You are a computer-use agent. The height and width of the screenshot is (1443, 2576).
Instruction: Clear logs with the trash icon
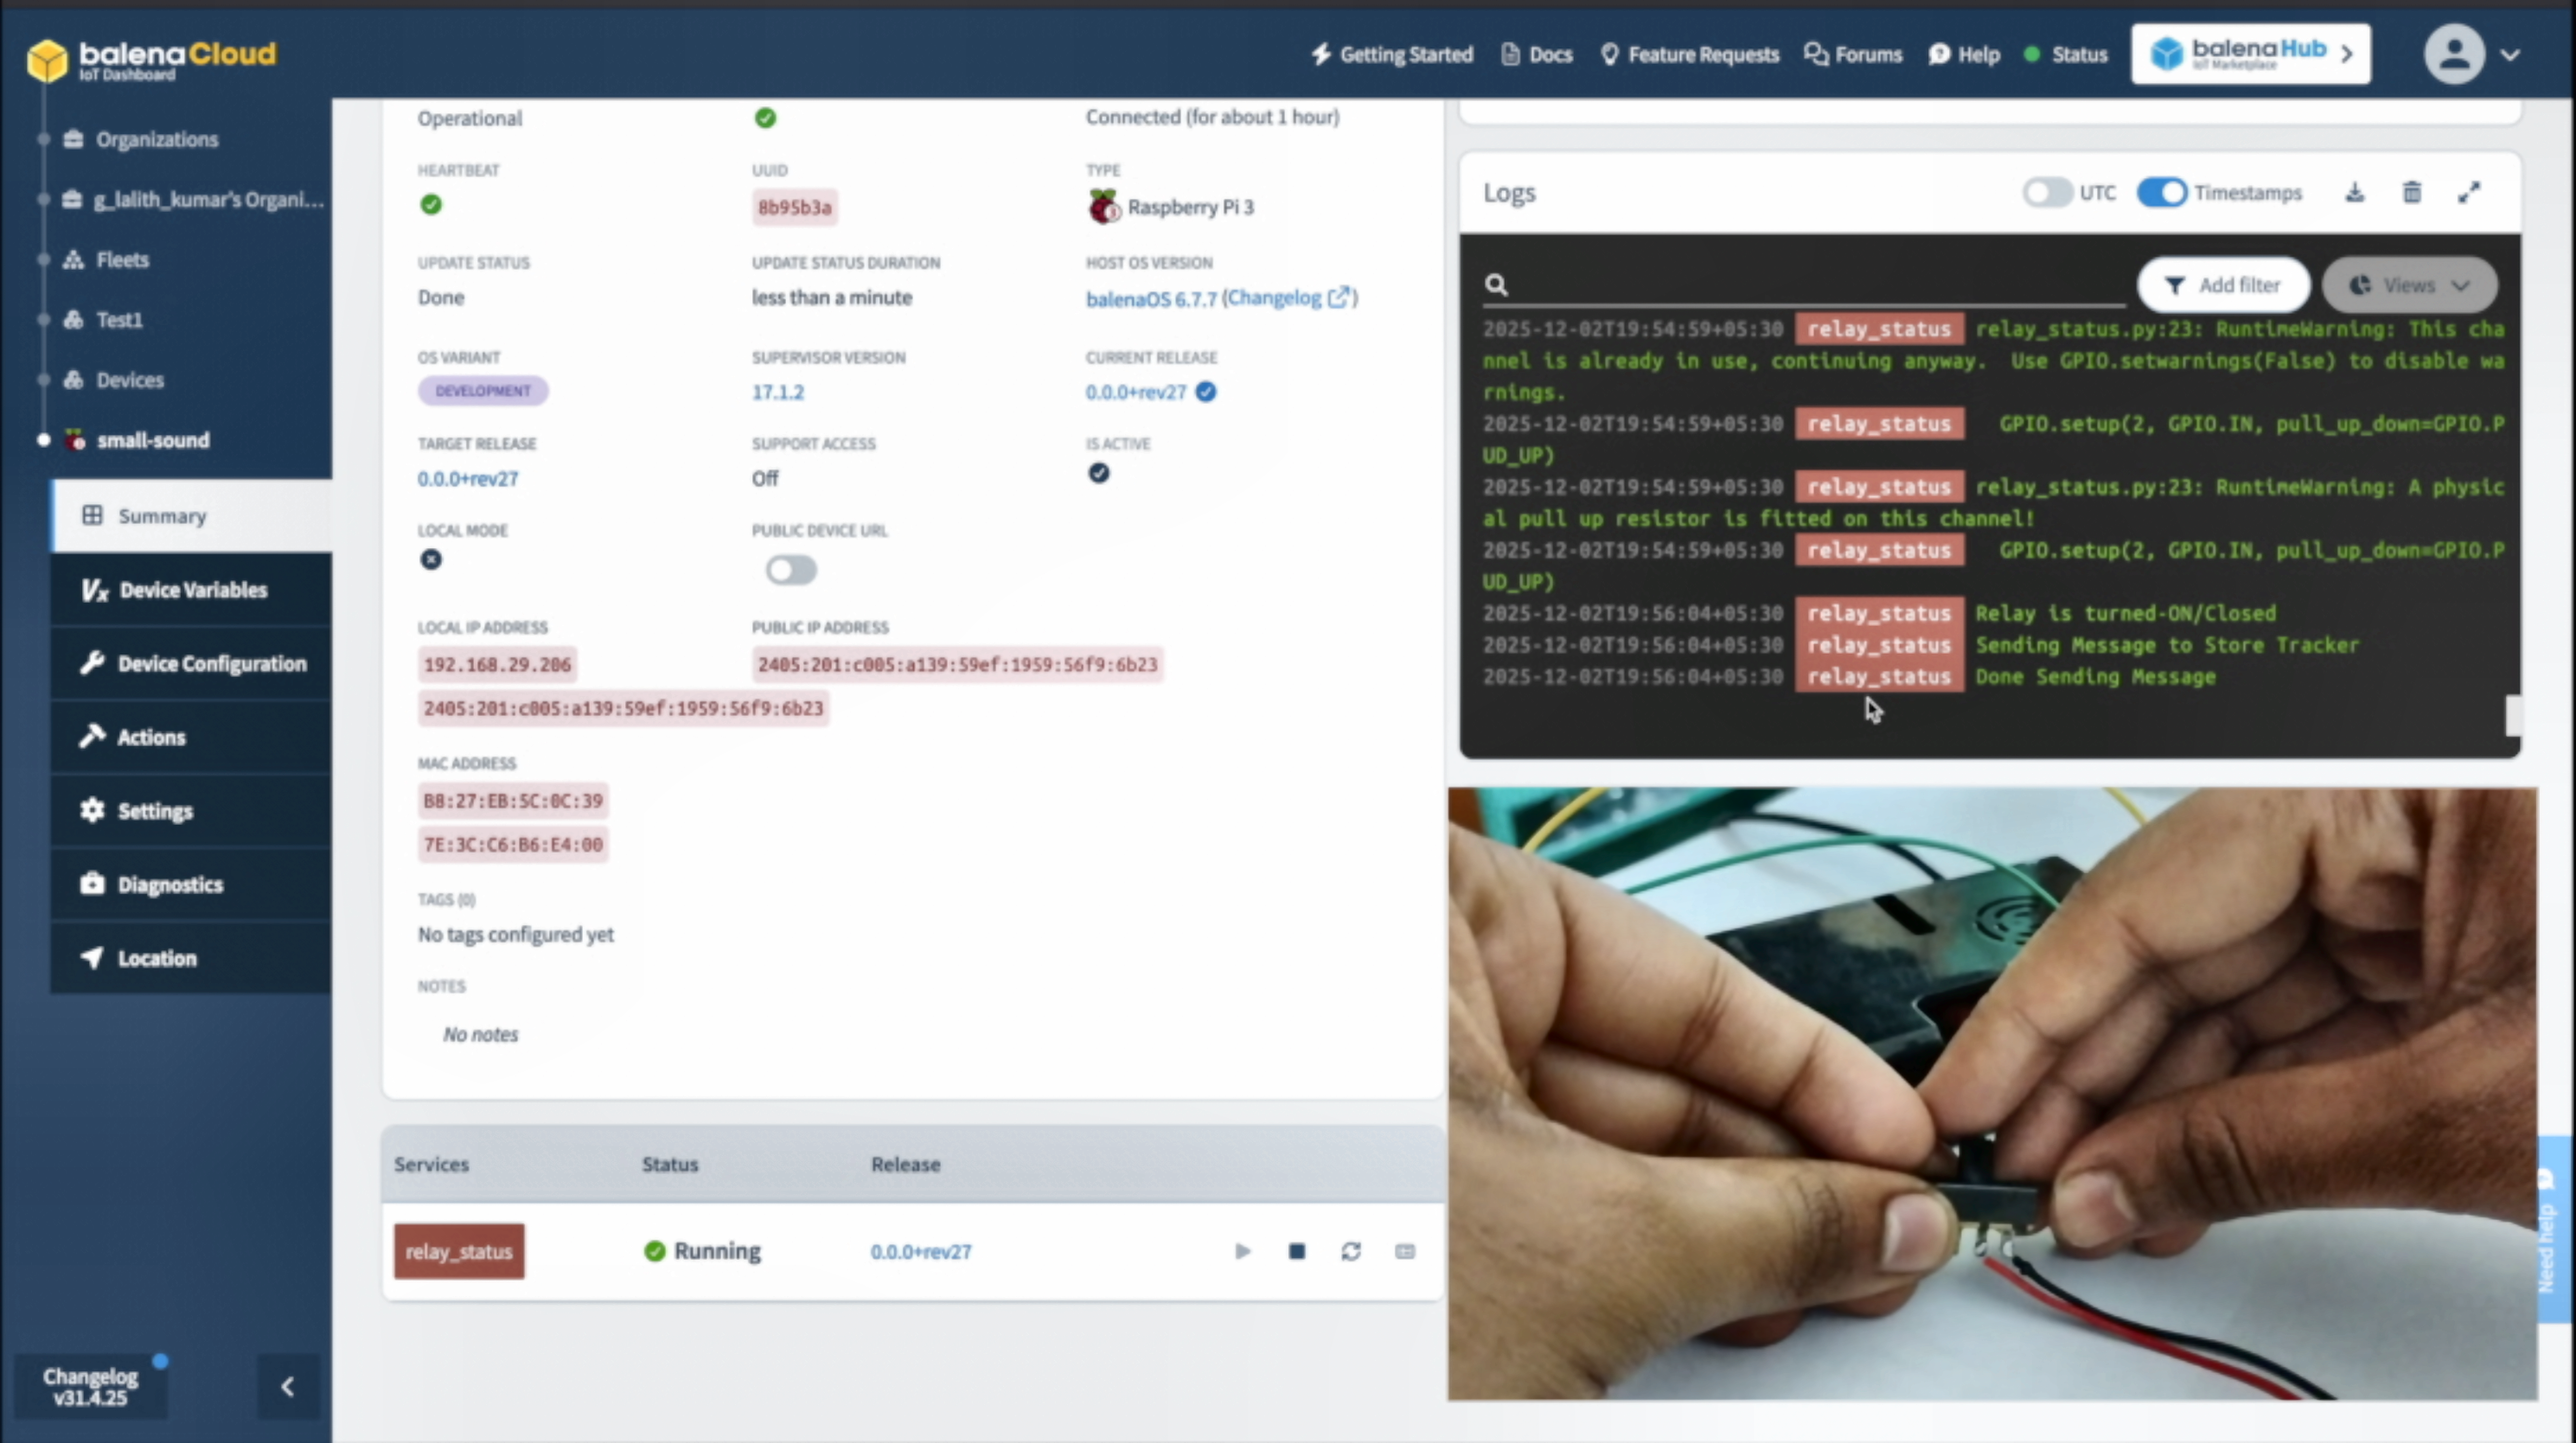(2412, 192)
